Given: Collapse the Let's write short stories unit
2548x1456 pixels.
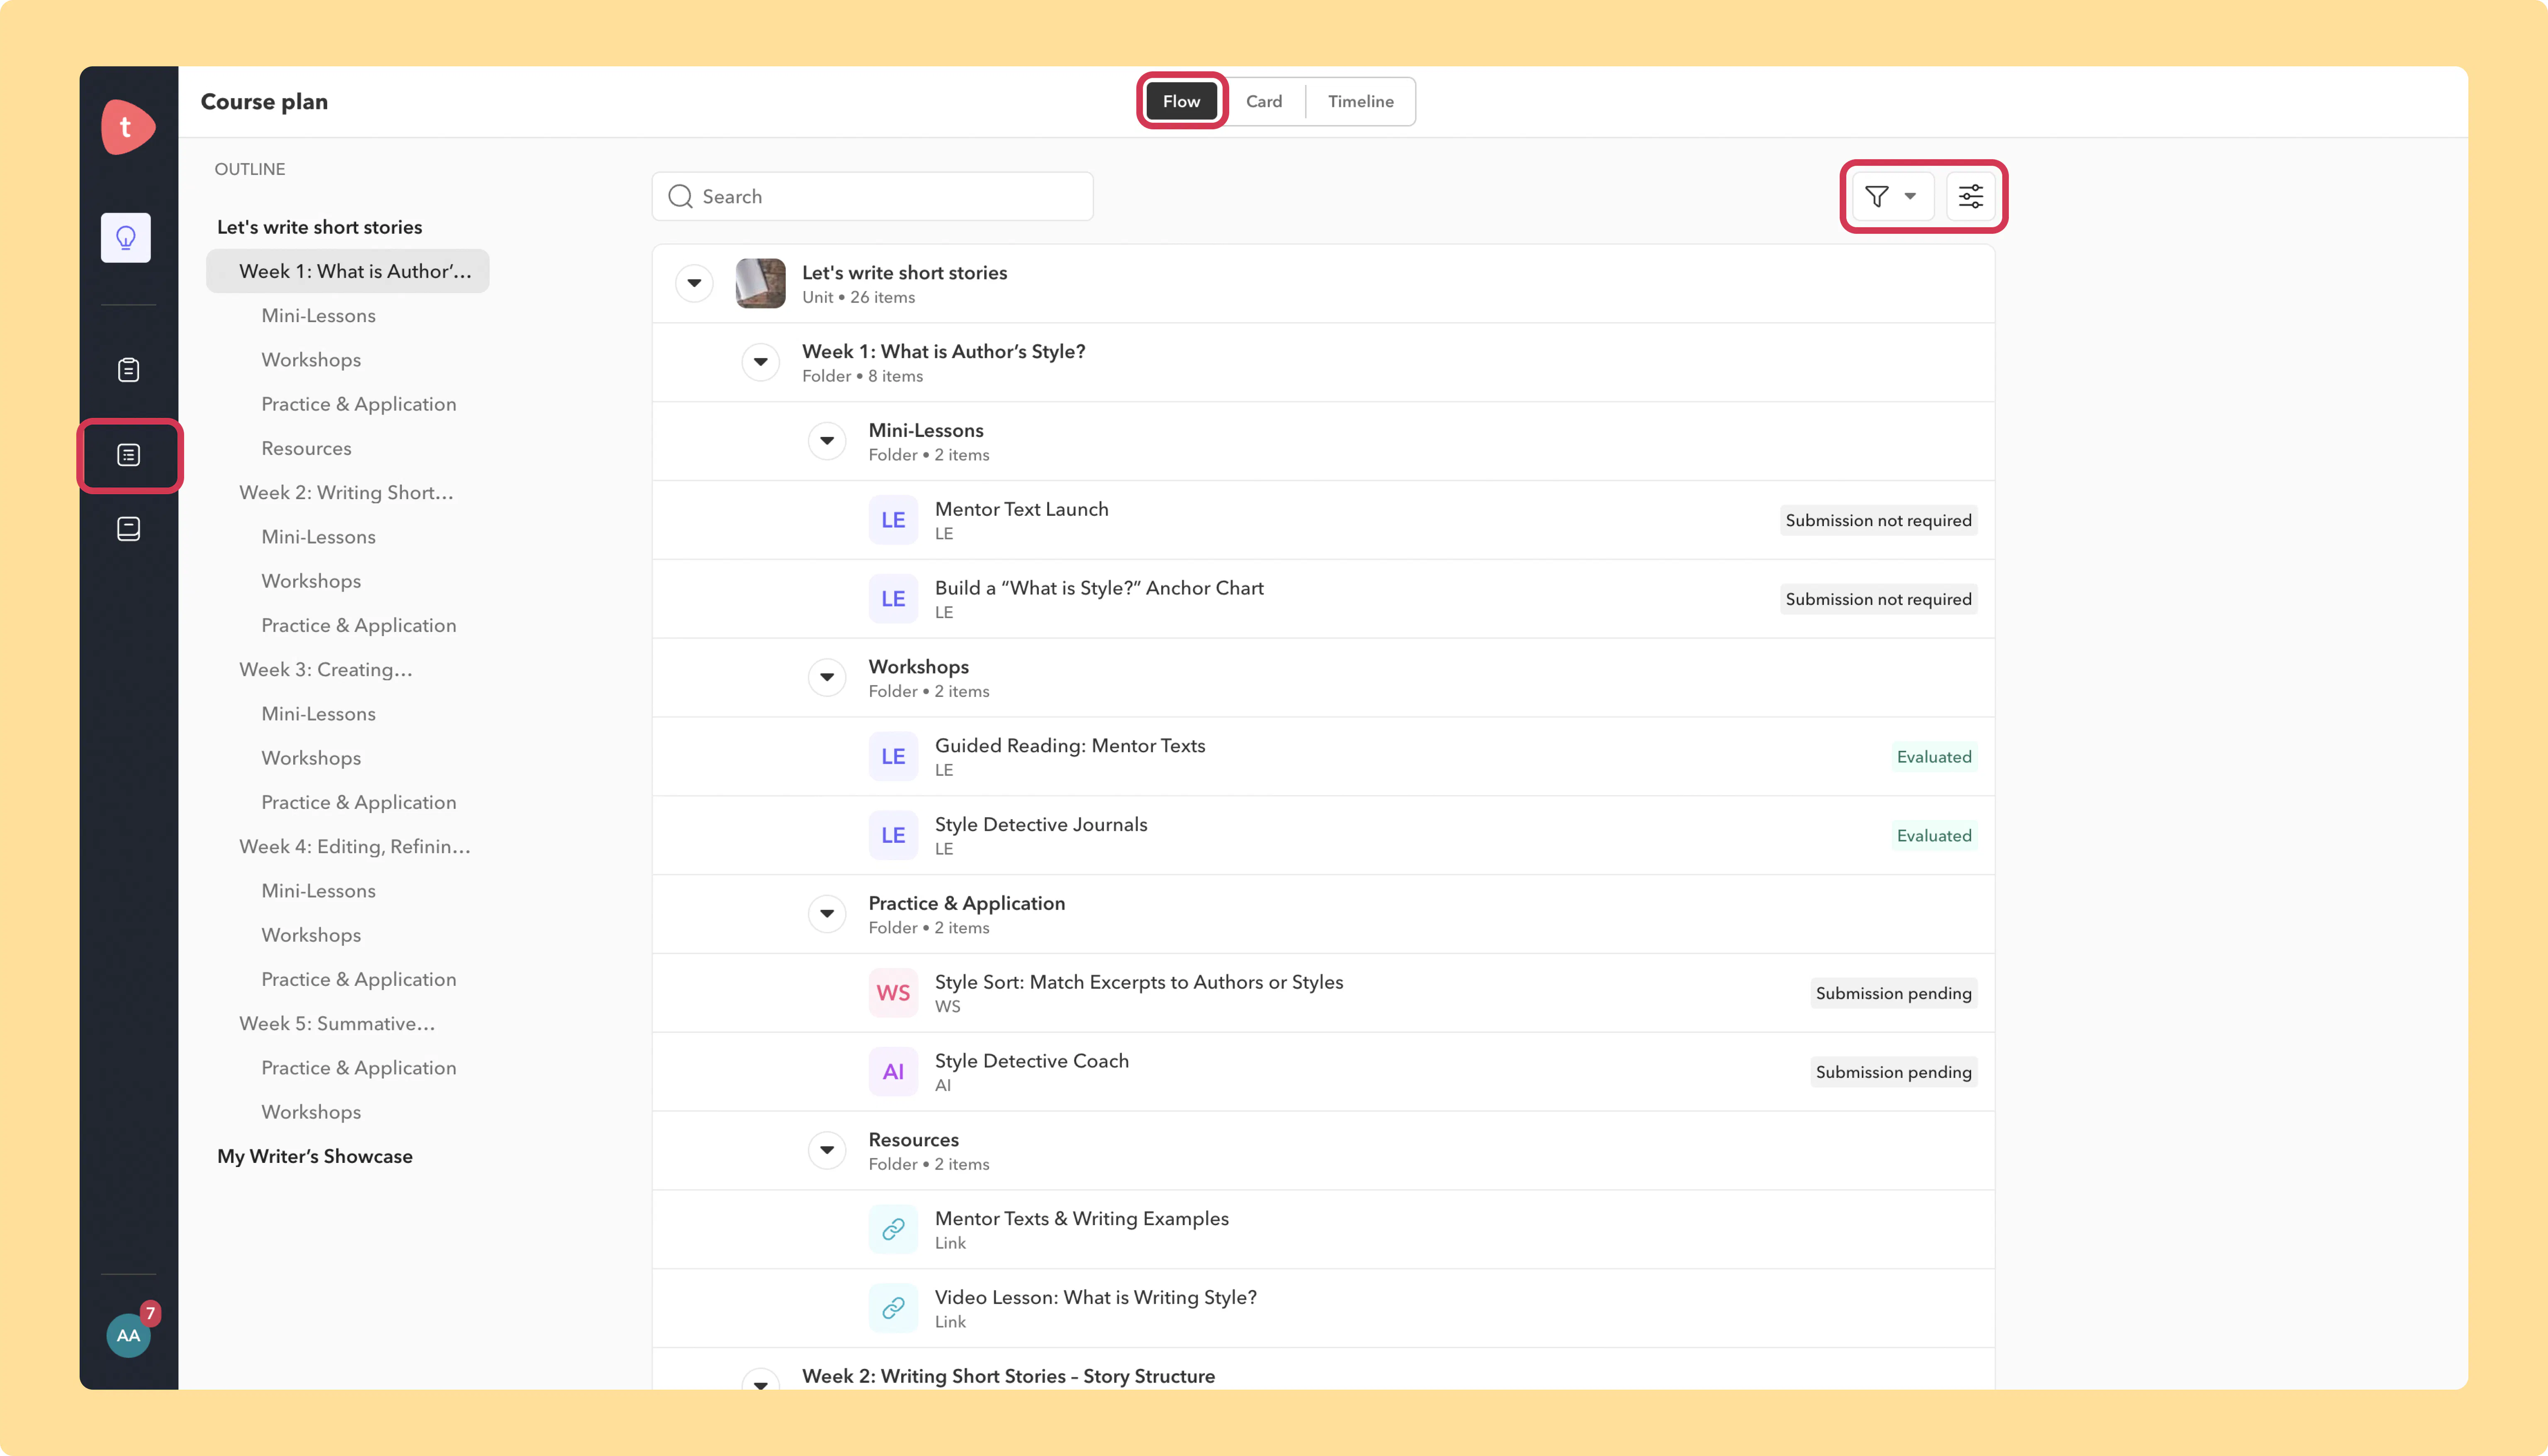Looking at the screenshot, I should pos(694,283).
